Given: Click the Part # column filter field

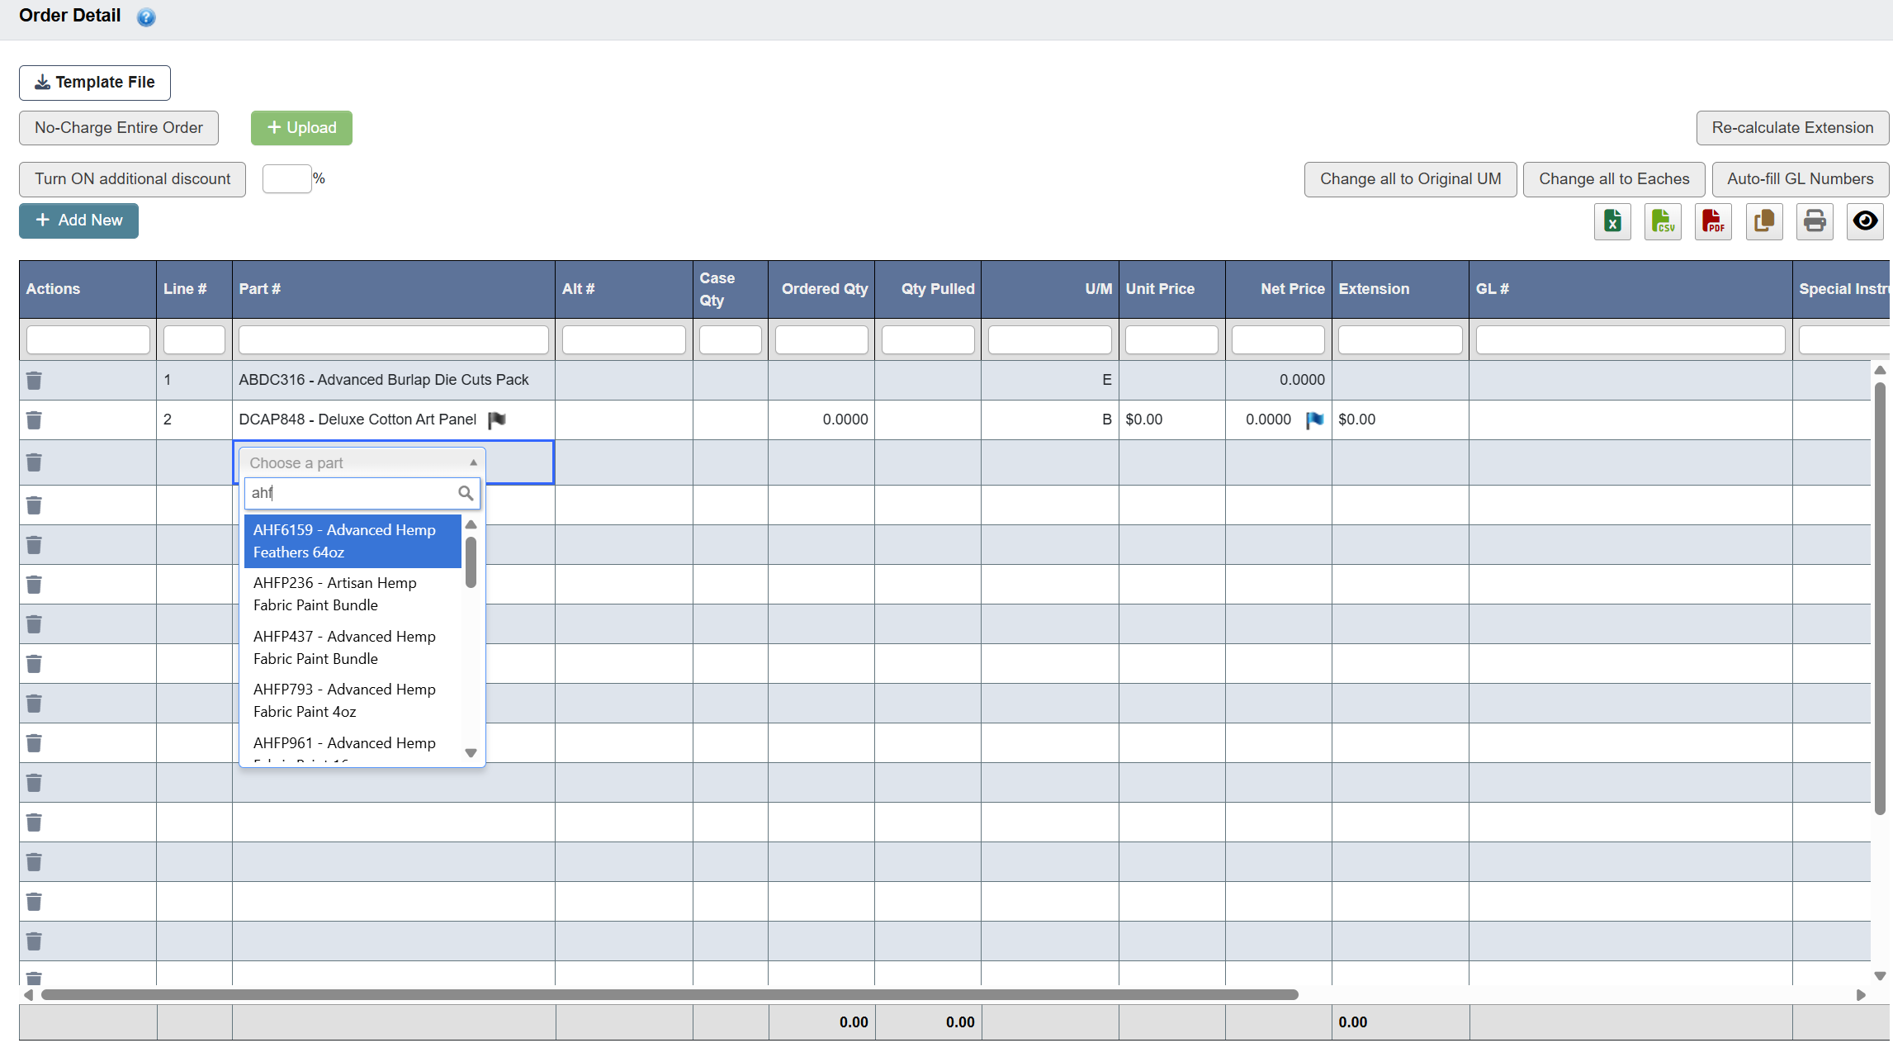Looking at the screenshot, I should (x=393, y=339).
